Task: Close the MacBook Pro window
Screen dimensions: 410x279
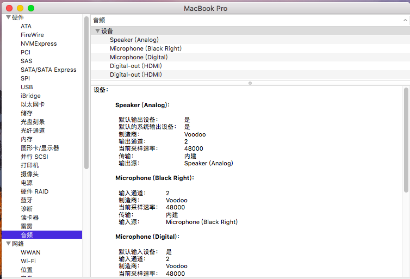Action: click(9, 8)
